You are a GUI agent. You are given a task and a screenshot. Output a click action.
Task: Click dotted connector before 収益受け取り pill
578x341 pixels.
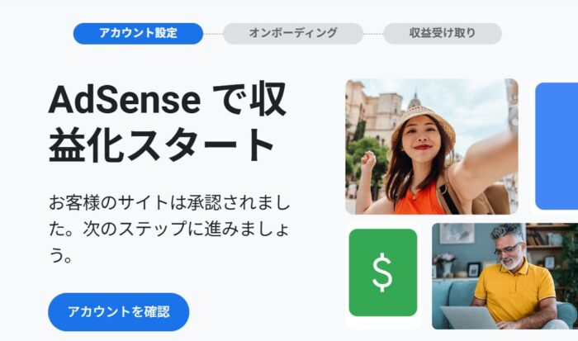coord(373,34)
